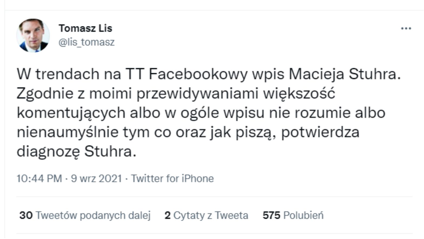Click the word "komentujących" in the tweet
This screenshot has height=239, width=424.
(71, 113)
